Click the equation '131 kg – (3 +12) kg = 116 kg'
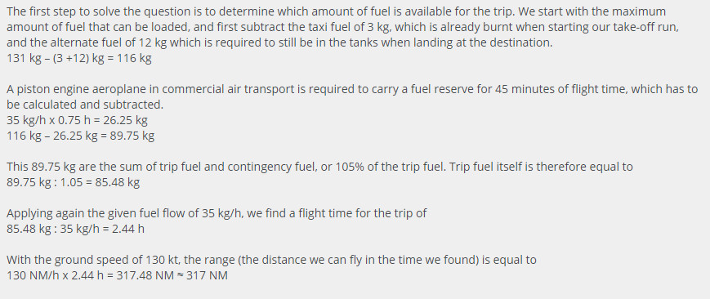Image resolution: width=710 pixels, height=299 pixels. (79, 59)
